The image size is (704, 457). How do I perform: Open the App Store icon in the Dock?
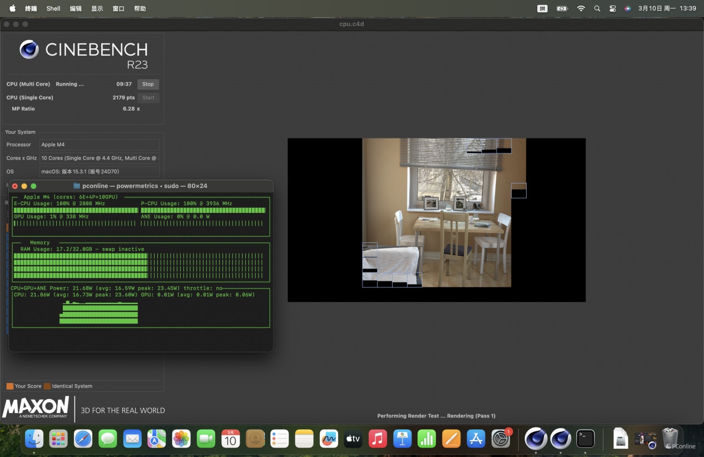point(476,439)
